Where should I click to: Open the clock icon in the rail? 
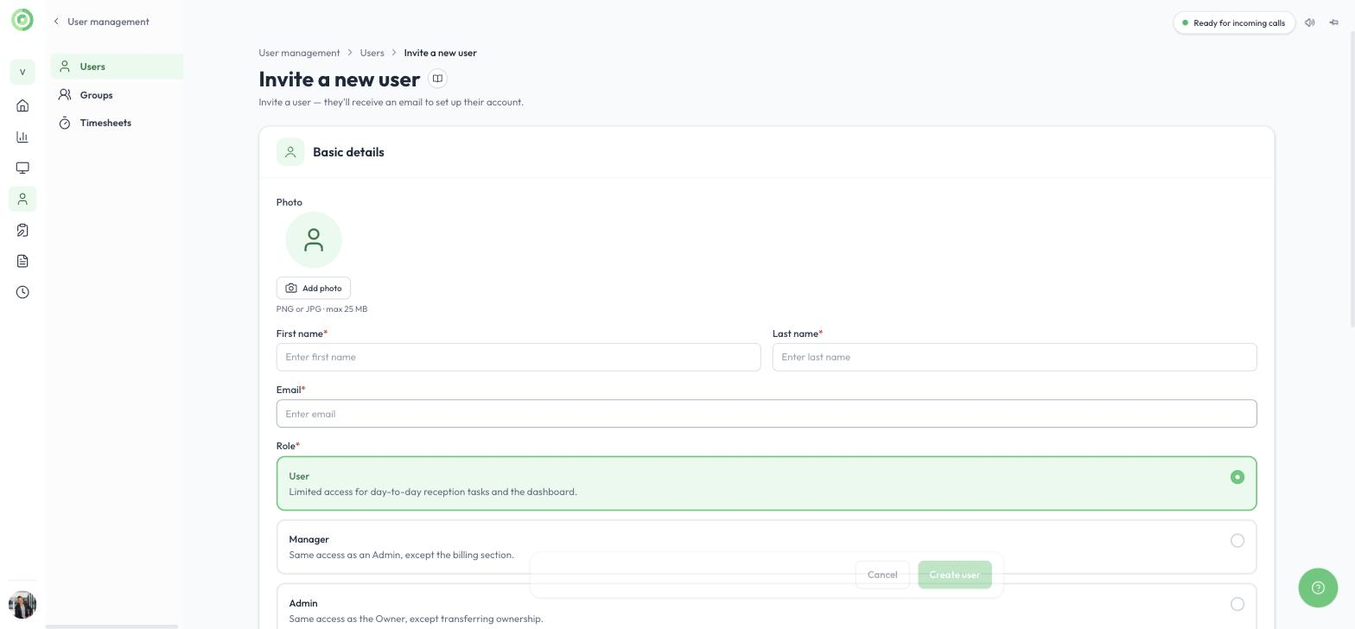coord(22,292)
